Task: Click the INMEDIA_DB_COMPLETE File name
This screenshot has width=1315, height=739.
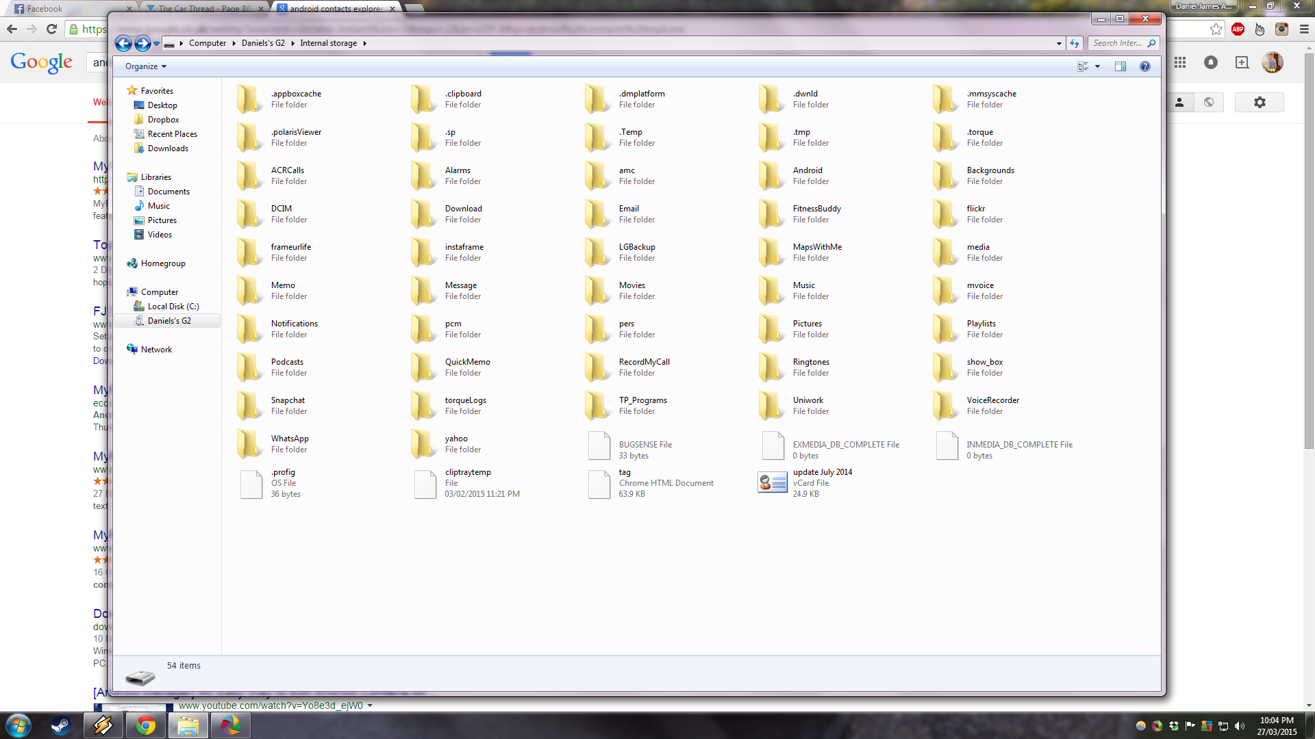Action: (1019, 445)
